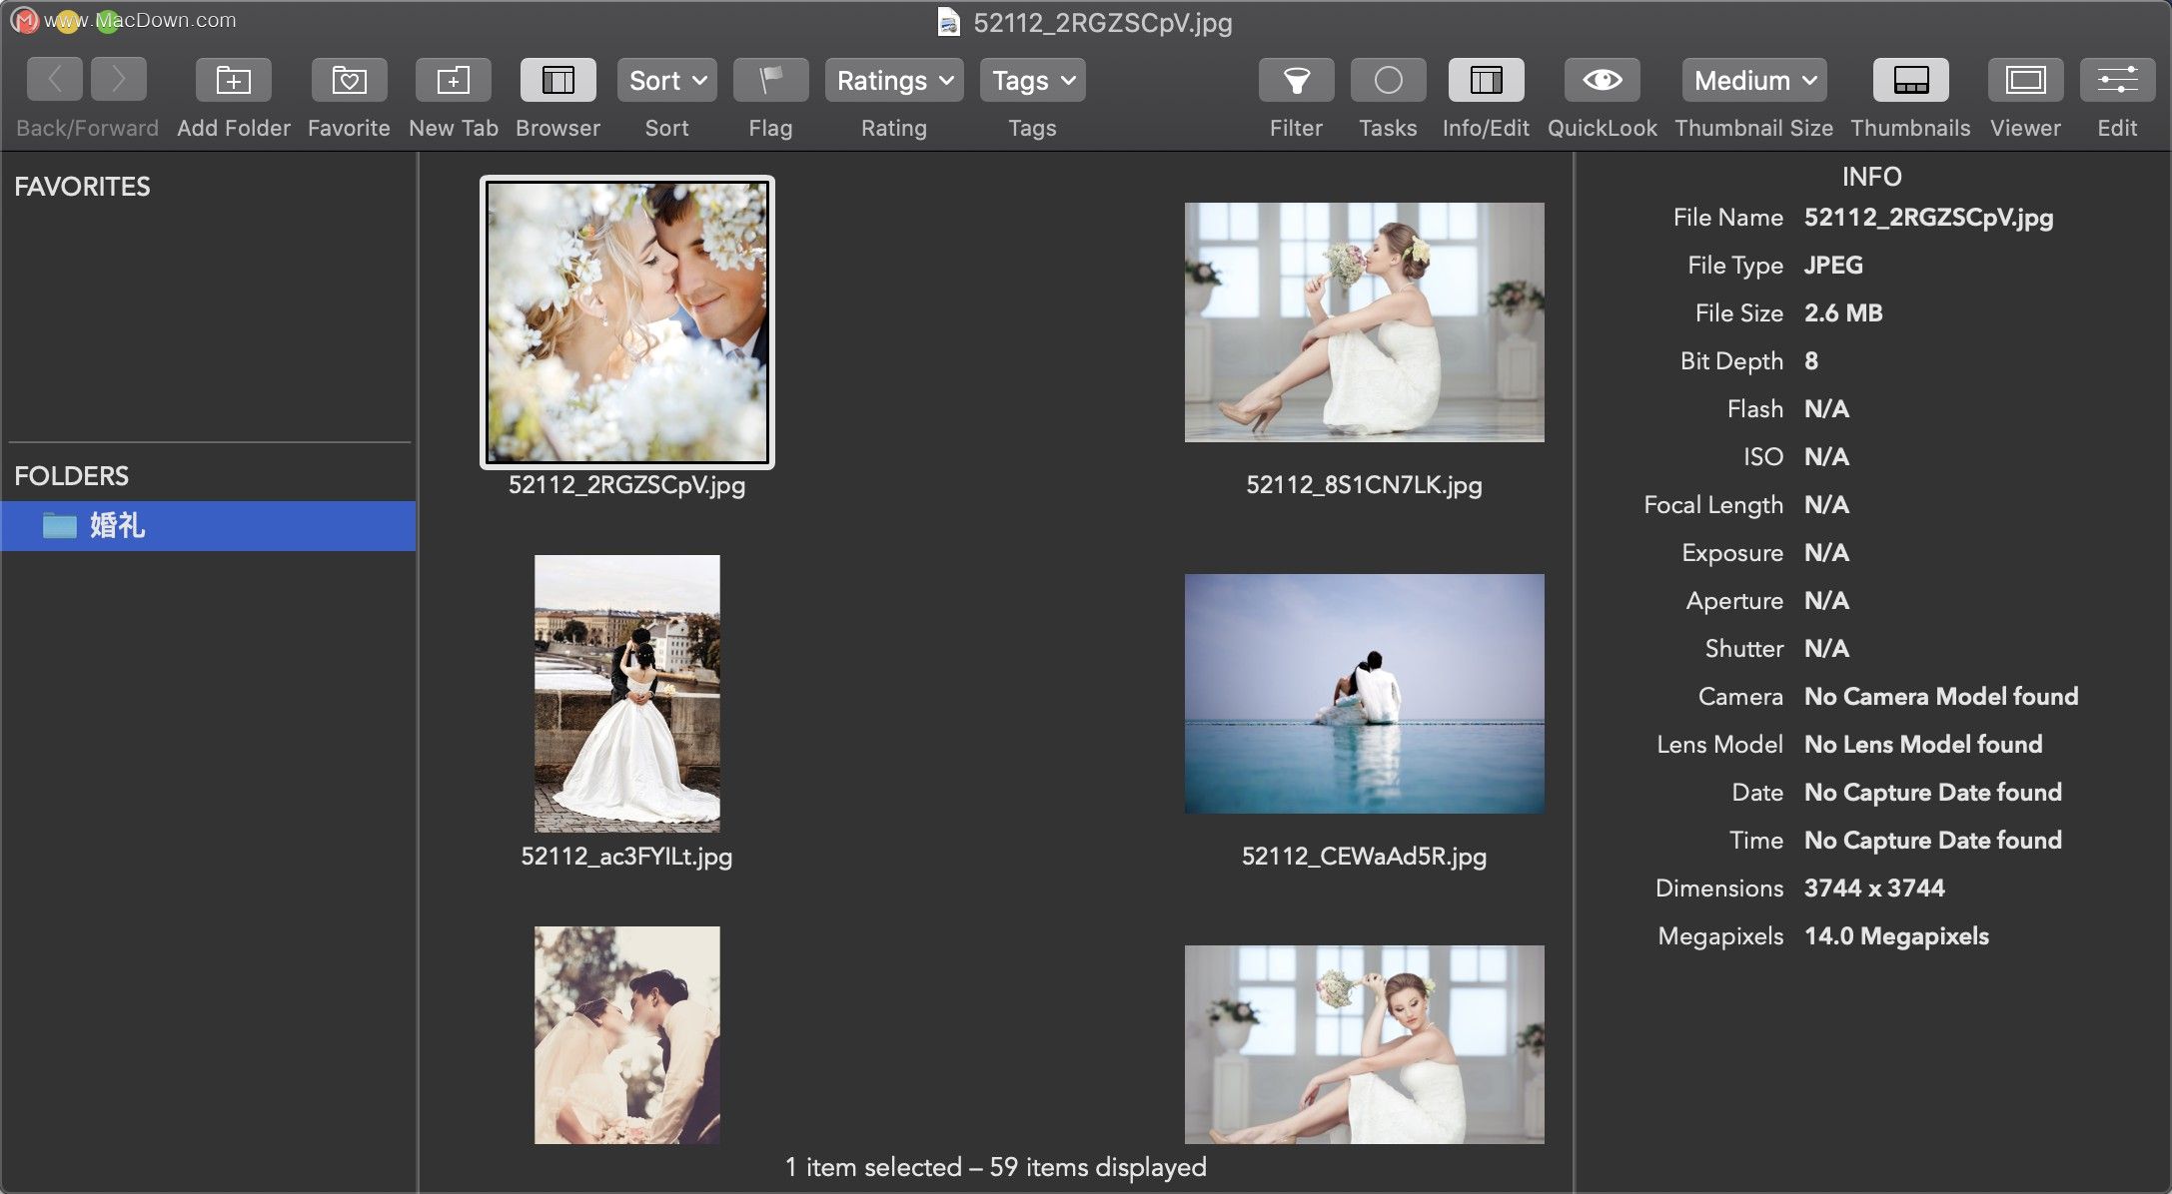Click the Date value No Capture Date found

1933,793
